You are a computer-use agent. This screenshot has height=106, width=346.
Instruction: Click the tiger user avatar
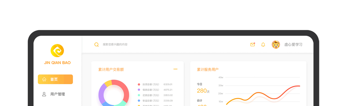coord(276,45)
